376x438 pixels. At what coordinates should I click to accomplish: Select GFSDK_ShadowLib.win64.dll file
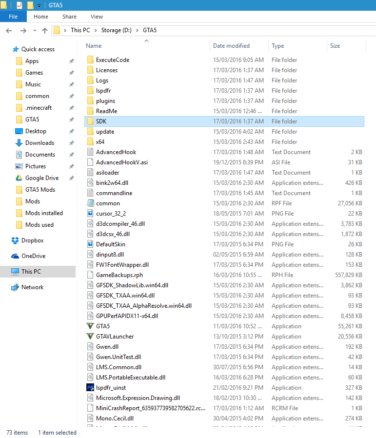tap(224, 285)
